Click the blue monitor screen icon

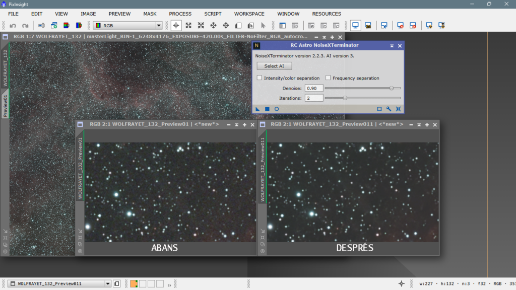[355, 25]
